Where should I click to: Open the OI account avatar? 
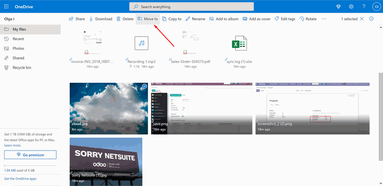coord(376,7)
